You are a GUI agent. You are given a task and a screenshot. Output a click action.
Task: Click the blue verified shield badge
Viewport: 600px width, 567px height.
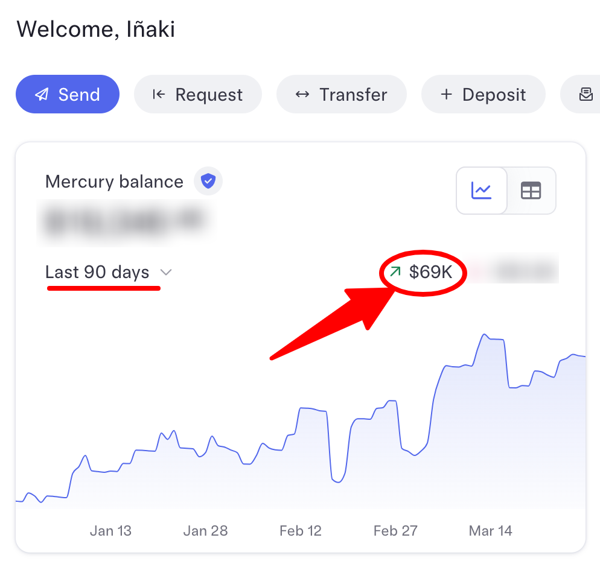tap(208, 181)
